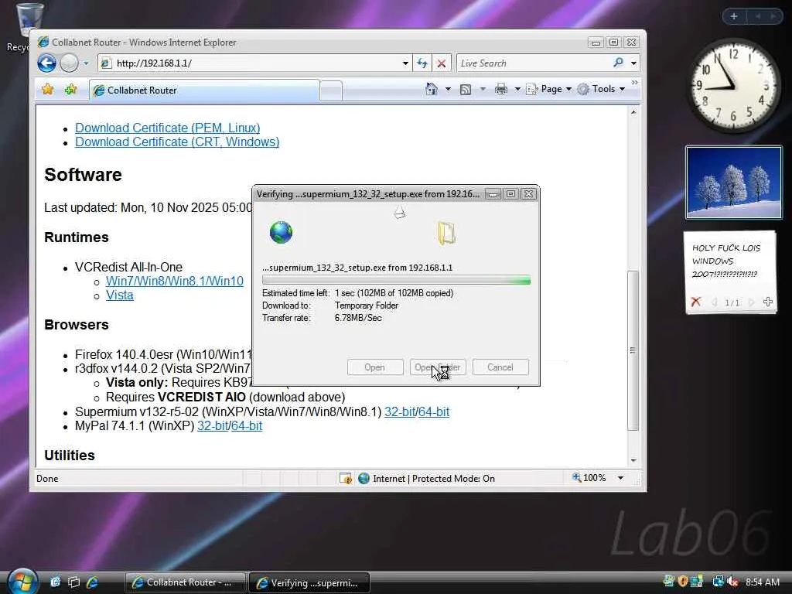Click the sidebar Add Gadgets plus button

(734, 16)
